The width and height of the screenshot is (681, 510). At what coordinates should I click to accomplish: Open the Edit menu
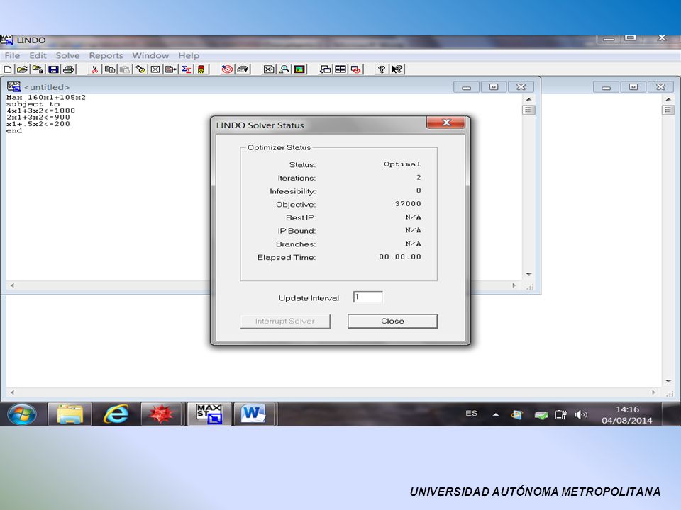[x=38, y=55]
